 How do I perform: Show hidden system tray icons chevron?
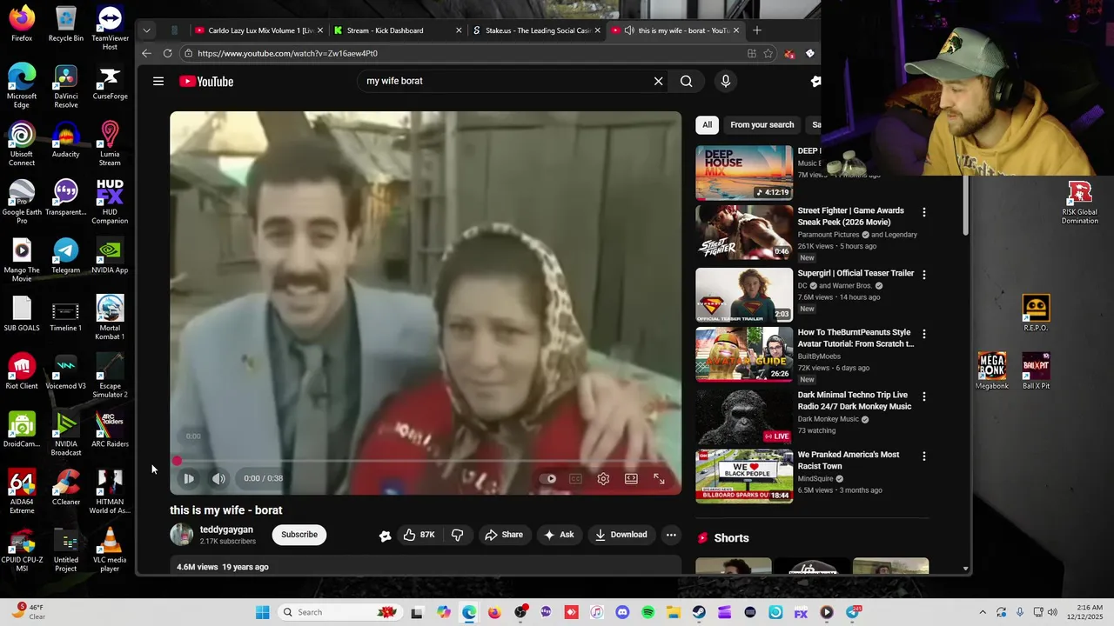[983, 612]
